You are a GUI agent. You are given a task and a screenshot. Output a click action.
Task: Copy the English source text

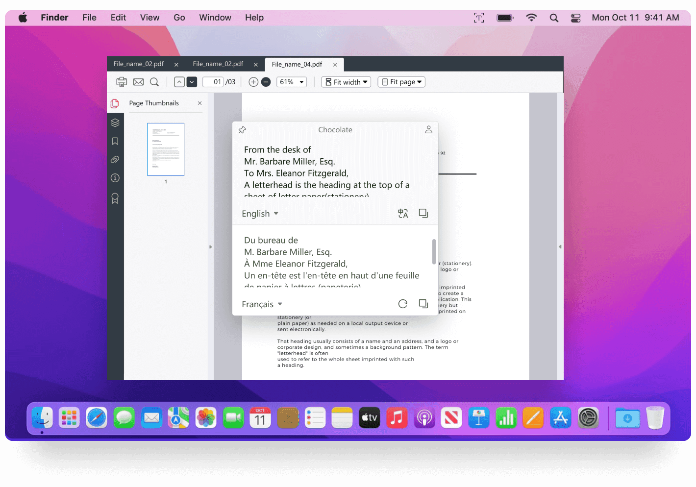(423, 213)
